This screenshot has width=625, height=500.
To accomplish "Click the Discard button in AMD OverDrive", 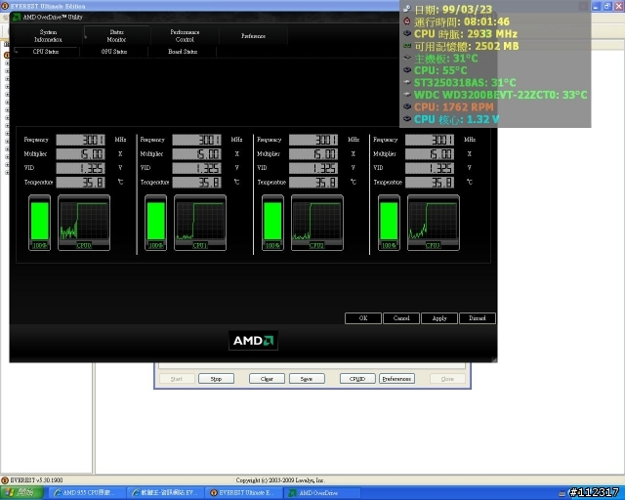I will (478, 318).
